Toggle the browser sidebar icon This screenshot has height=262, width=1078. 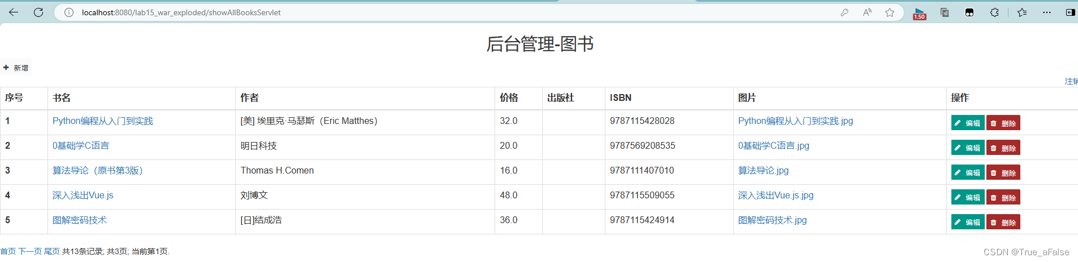pyautogui.click(x=1070, y=12)
